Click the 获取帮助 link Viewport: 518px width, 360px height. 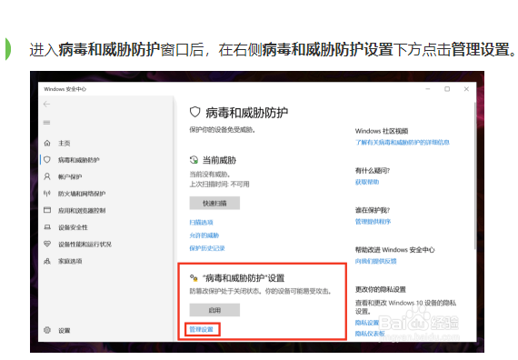click(367, 182)
